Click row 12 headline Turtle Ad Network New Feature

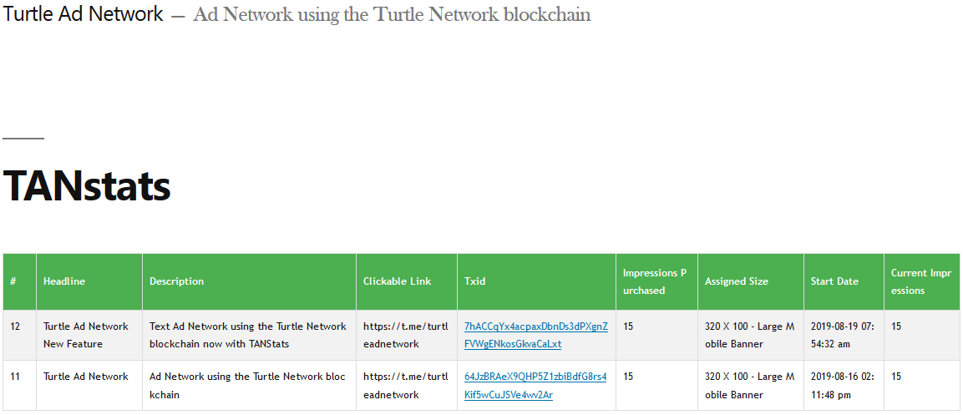[86, 335]
